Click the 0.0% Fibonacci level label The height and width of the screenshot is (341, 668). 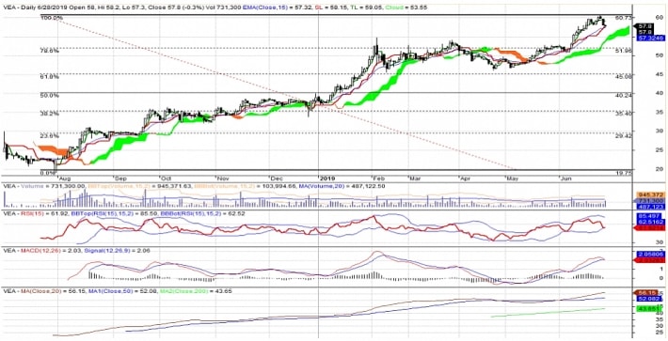[47, 173]
